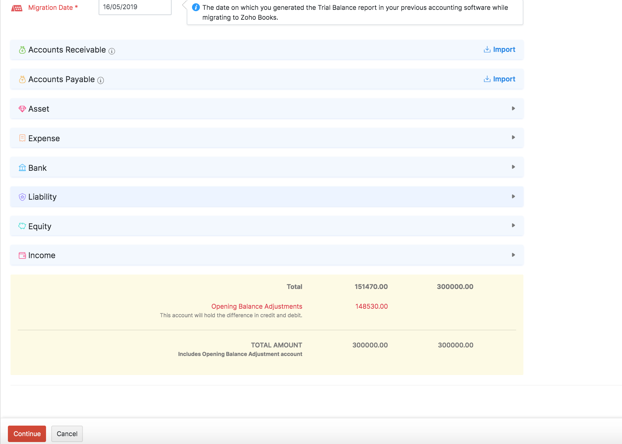Click the Accounts Receivable info icon
The width and height of the screenshot is (622, 444).
point(112,51)
